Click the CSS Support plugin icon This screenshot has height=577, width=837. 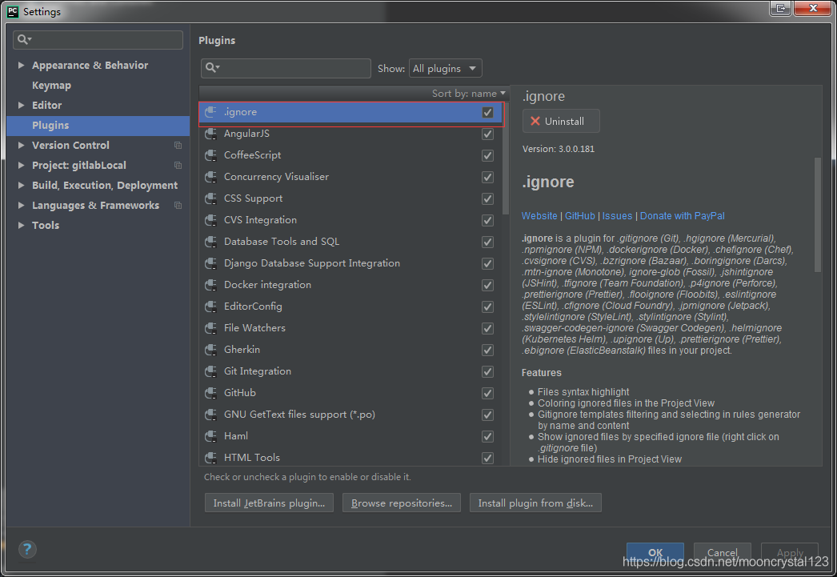coord(211,198)
